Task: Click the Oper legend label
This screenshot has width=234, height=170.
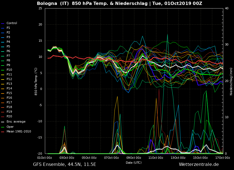Action: [x=10, y=127]
